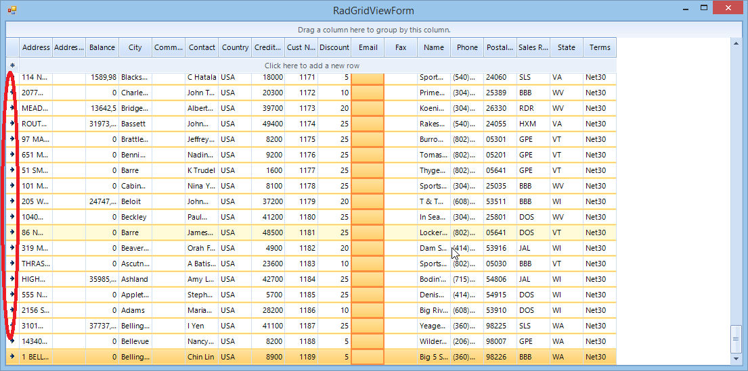Click the State column header

(567, 47)
